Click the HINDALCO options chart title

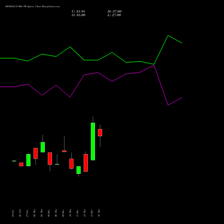pyautogui.click(x=32, y=7)
